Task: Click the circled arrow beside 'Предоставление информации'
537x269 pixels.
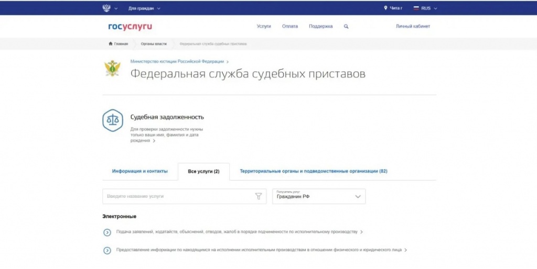Action: click(107, 251)
